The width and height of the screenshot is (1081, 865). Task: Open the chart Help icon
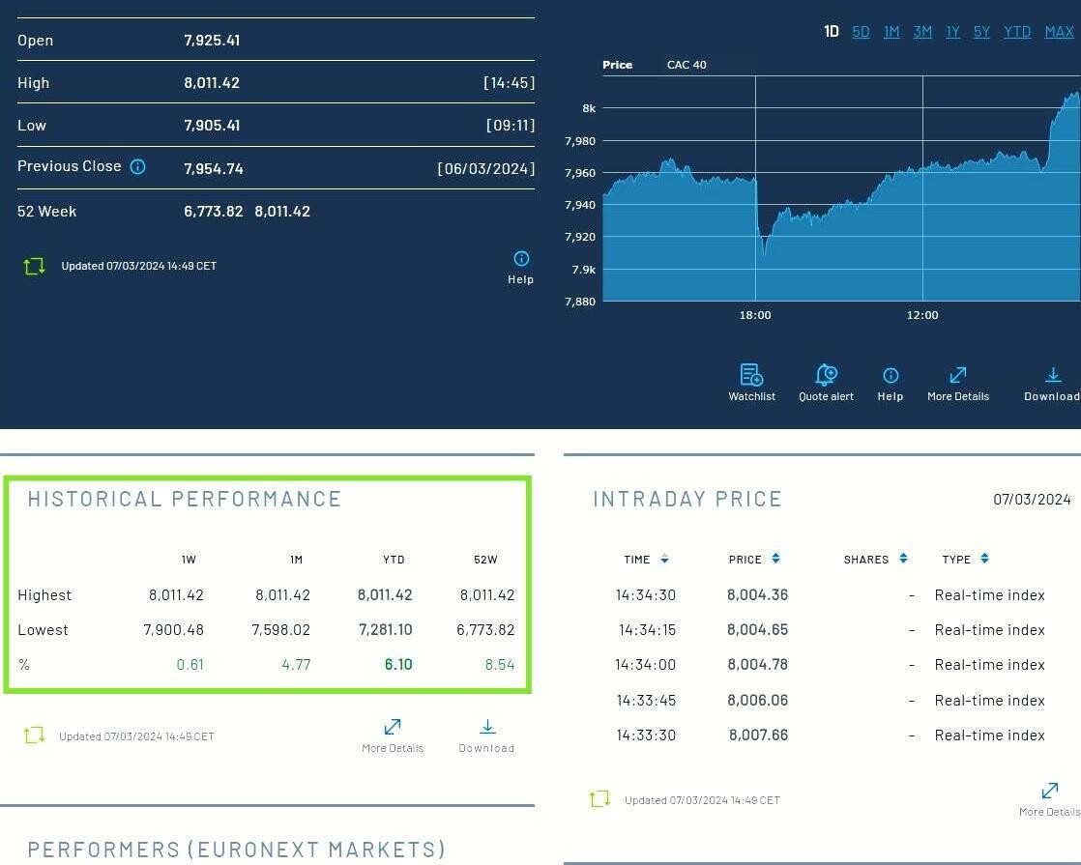890,384
